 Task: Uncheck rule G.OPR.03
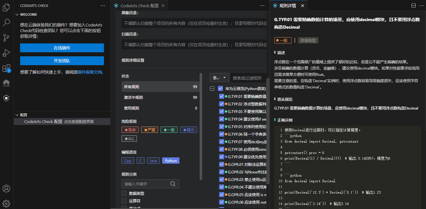(x=221, y=179)
